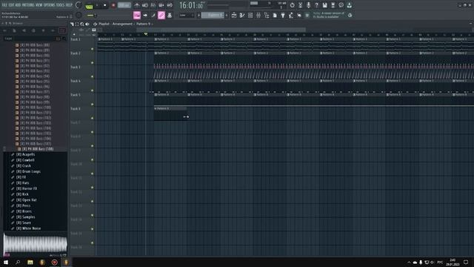Open the HELP menu

click(69, 5)
